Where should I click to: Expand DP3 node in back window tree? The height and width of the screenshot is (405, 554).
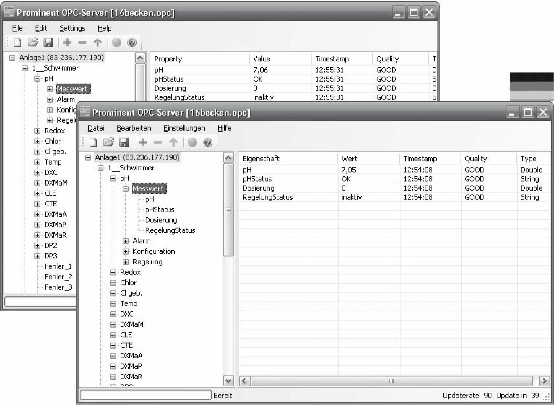pos(37,256)
